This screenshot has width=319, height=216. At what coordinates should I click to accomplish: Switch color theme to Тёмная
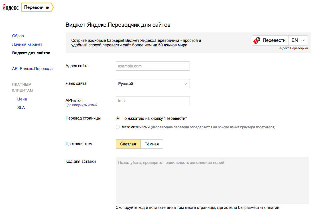[152, 144]
